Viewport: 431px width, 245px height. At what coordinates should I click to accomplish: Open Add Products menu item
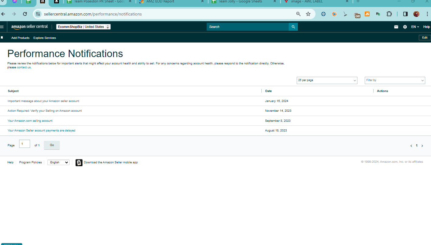[x=20, y=38]
